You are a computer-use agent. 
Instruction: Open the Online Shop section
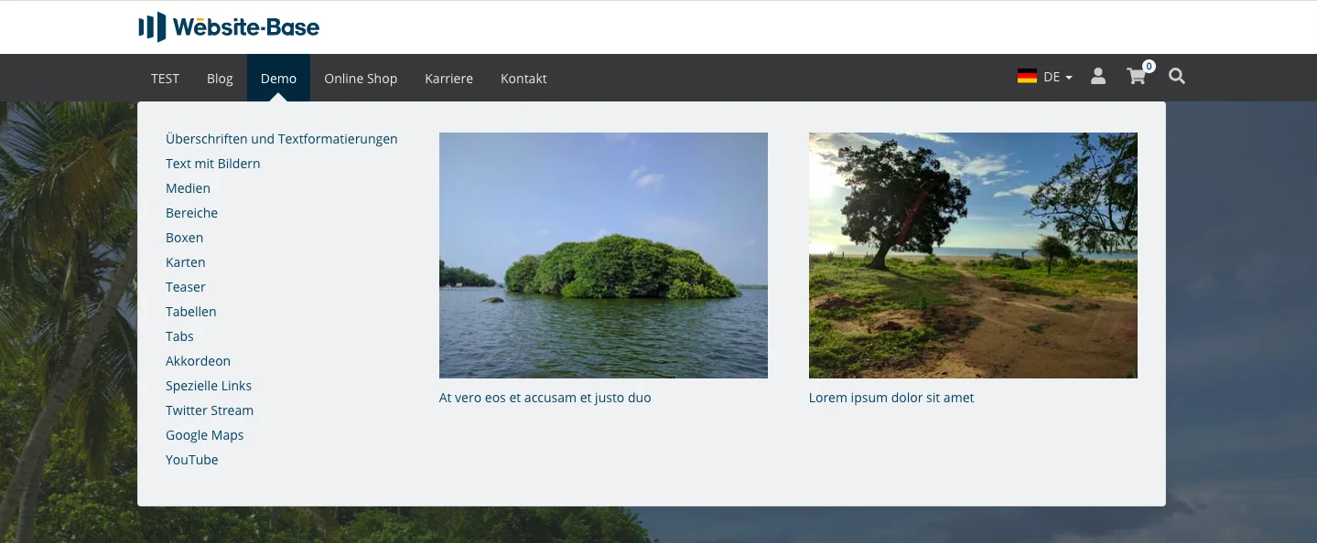point(361,78)
